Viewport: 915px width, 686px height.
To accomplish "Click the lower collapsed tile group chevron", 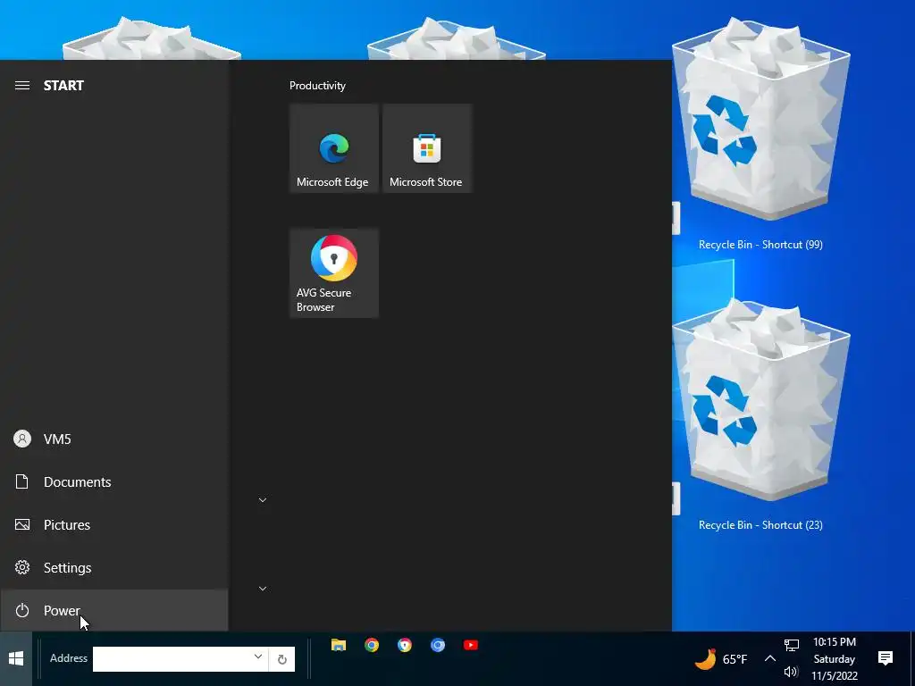I will coord(263,589).
